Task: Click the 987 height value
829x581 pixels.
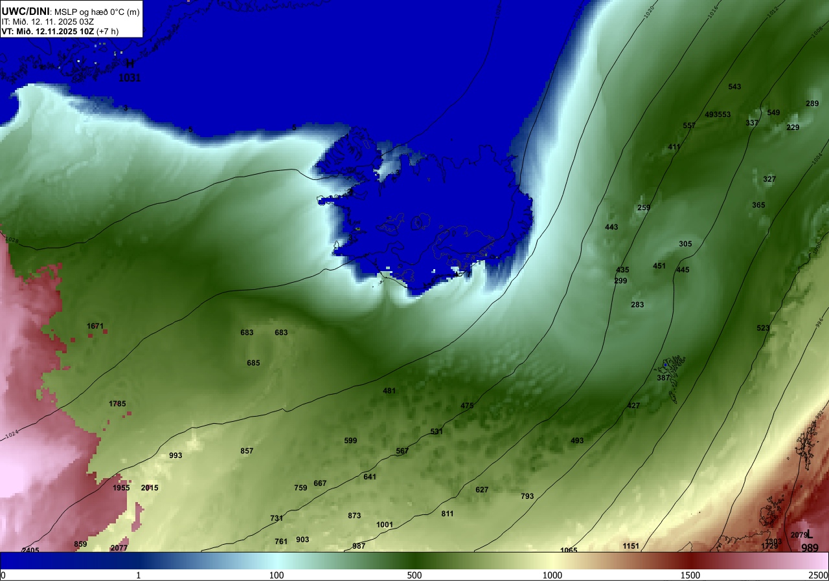Action: (x=359, y=546)
